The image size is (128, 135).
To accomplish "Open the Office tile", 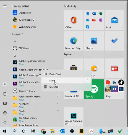I will click(74, 20).
